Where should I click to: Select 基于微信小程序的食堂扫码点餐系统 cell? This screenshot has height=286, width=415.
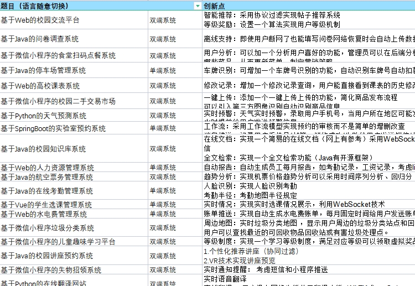[x=73, y=55]
